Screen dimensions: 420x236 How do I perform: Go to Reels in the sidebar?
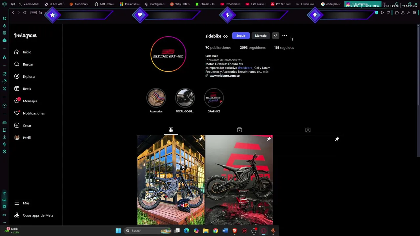click(x=22, y=89)
